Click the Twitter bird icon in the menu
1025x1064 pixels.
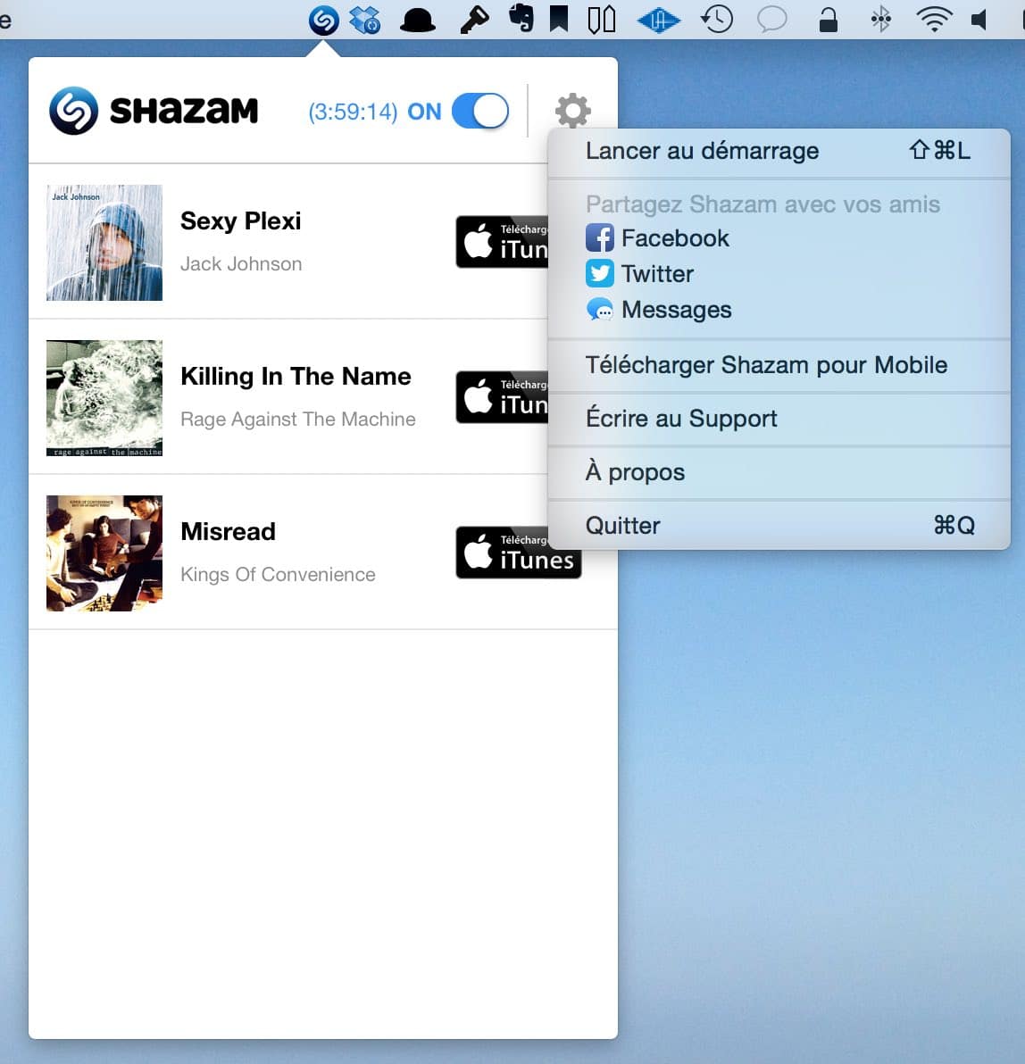click(599, 273)
